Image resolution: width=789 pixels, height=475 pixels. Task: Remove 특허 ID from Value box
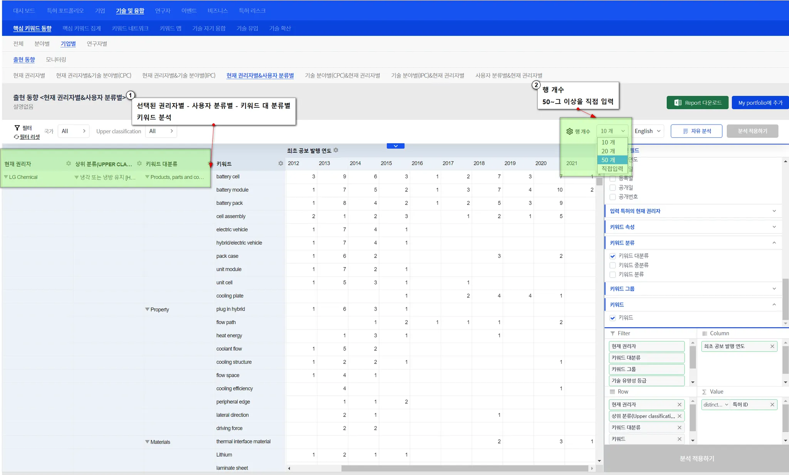(x=772, y=405)
